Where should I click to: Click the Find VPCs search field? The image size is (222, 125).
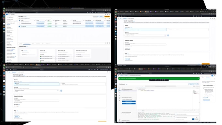pos(35,18)
